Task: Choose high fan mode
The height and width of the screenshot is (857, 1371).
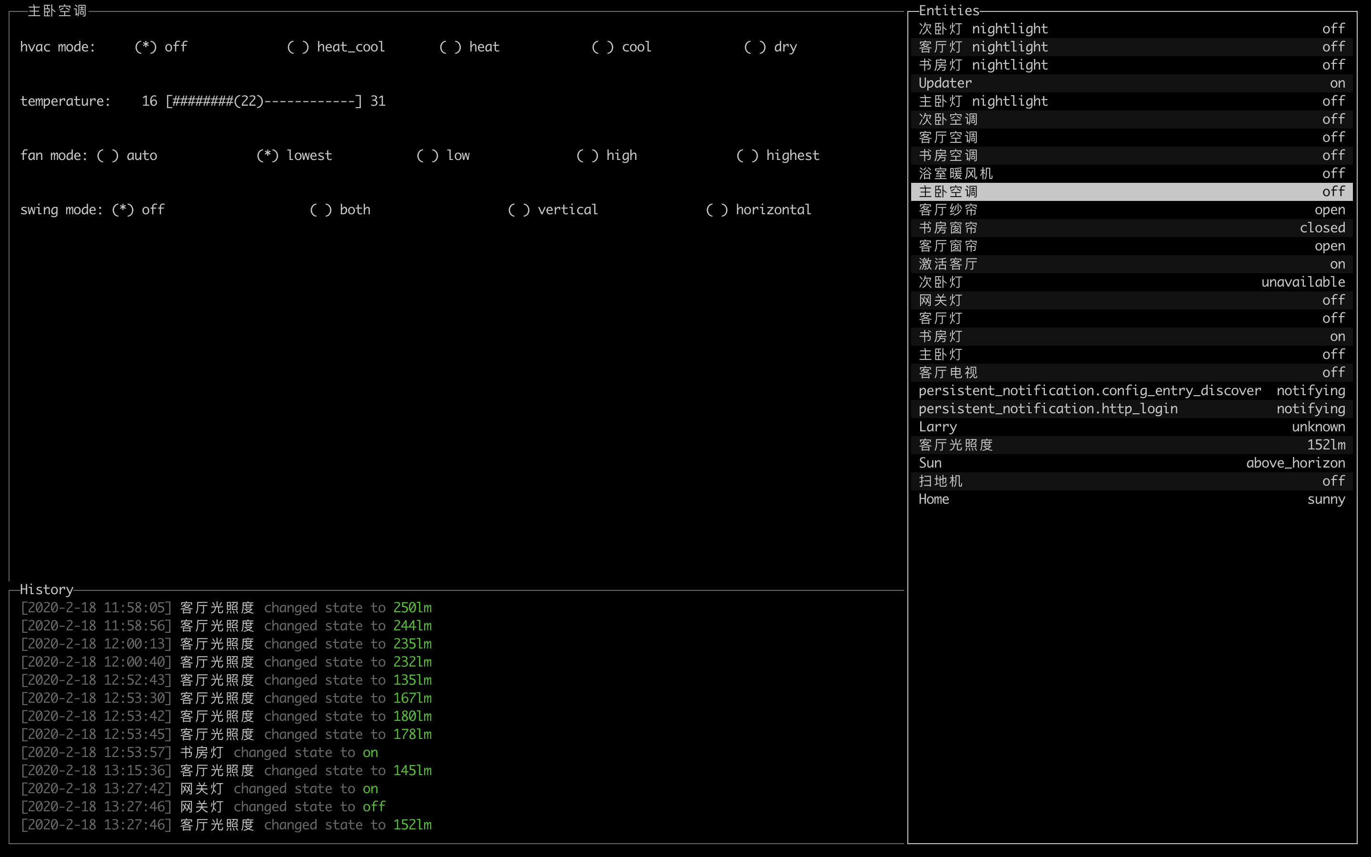Action: (x=587, y=156)
